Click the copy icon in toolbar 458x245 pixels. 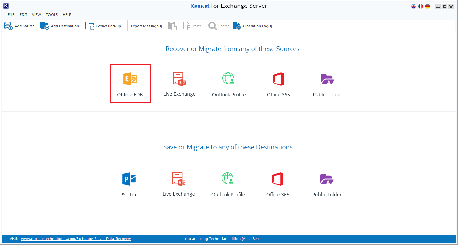pyautogui.click(x=173, y=26)
